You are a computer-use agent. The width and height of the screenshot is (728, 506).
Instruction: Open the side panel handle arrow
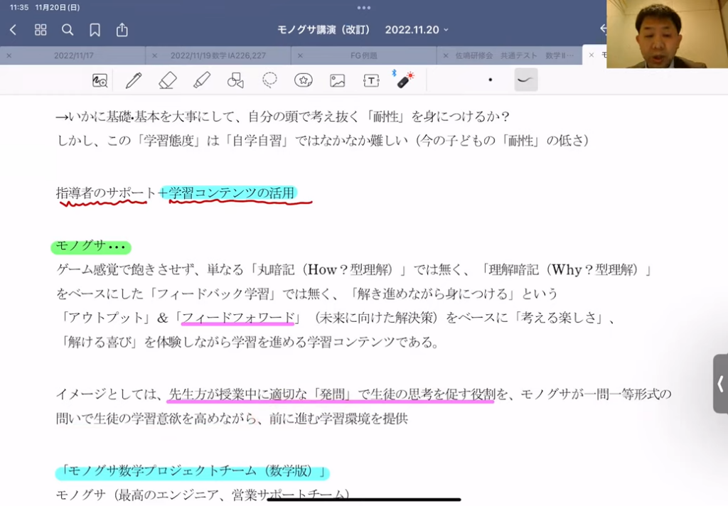[x=721, y=384]
